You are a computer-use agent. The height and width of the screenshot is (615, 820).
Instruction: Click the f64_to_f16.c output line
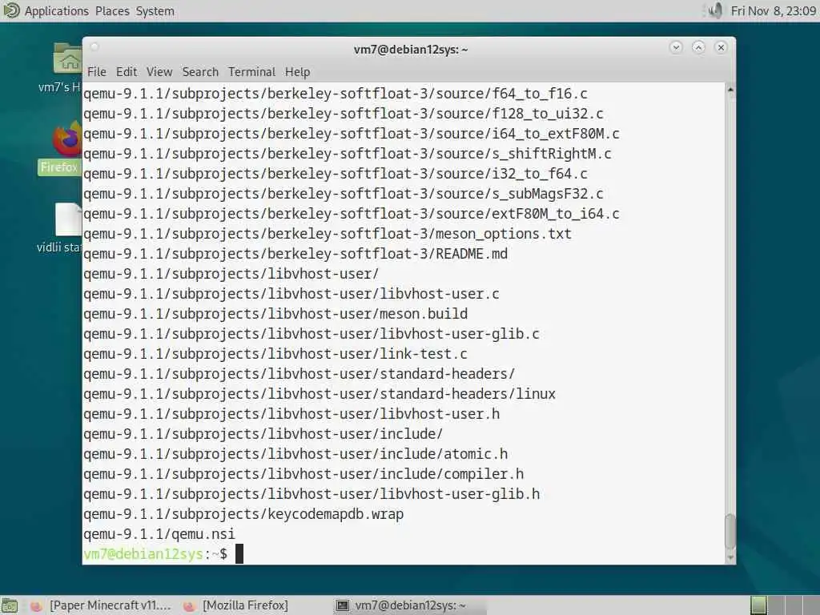coord(336,94)
